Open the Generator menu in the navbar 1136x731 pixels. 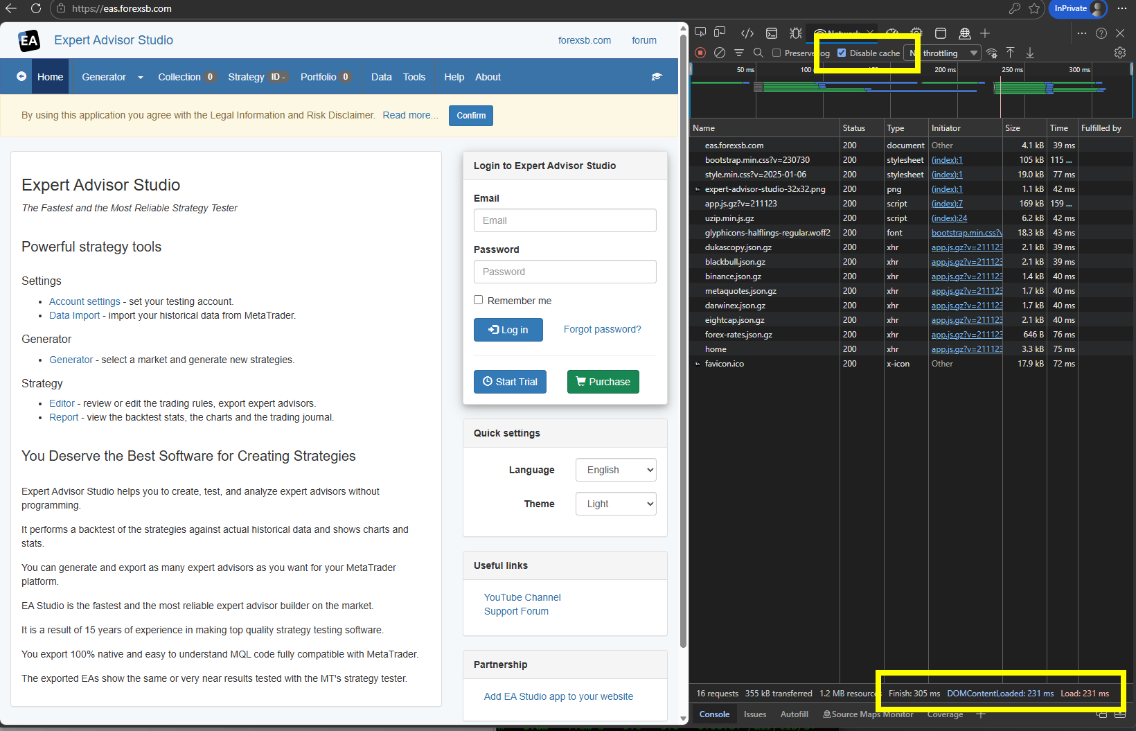click(112, 77)
